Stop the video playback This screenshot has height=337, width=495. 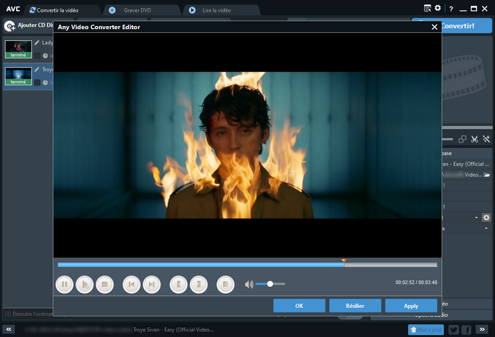click(105, 284)
